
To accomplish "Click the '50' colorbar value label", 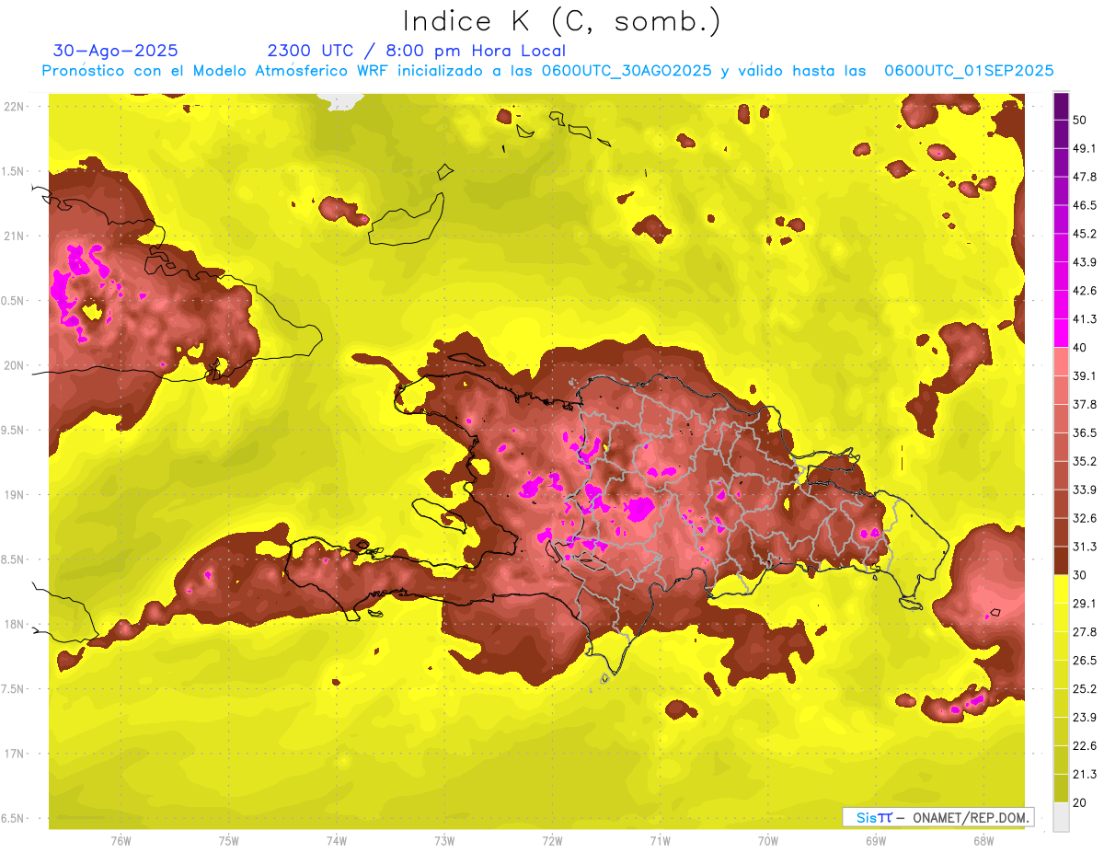I will (x=1080, y=120).
